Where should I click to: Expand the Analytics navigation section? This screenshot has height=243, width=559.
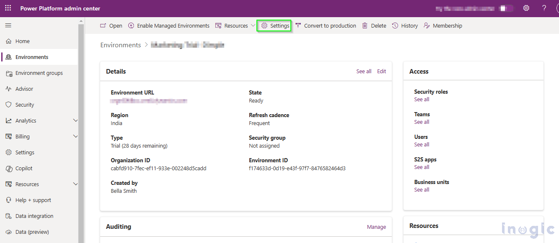pos(75,121)
